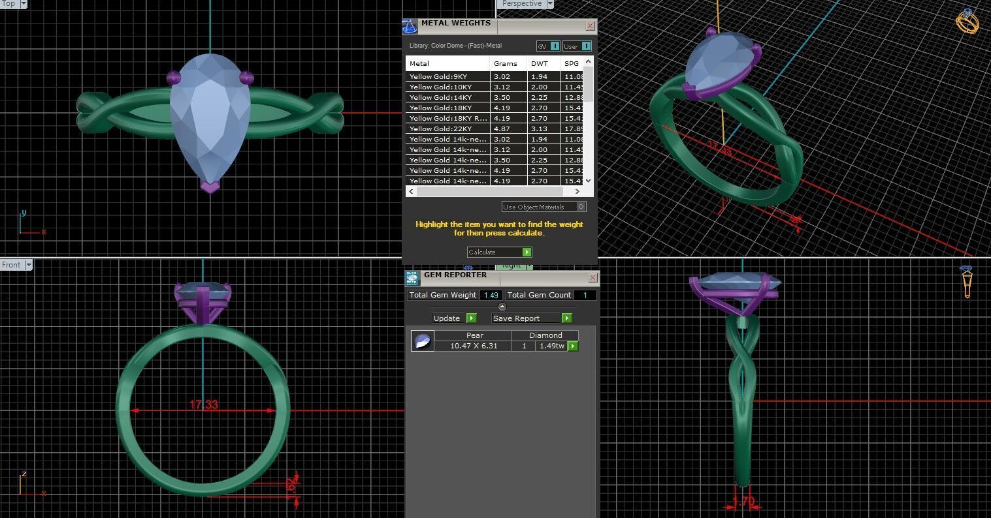Click the green arrow on Calculate
991x518 pixels.
[x=527, y=252]
